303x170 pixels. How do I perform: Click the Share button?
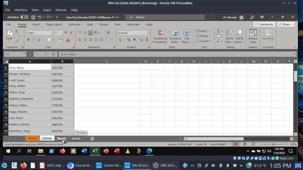[286, 25]
